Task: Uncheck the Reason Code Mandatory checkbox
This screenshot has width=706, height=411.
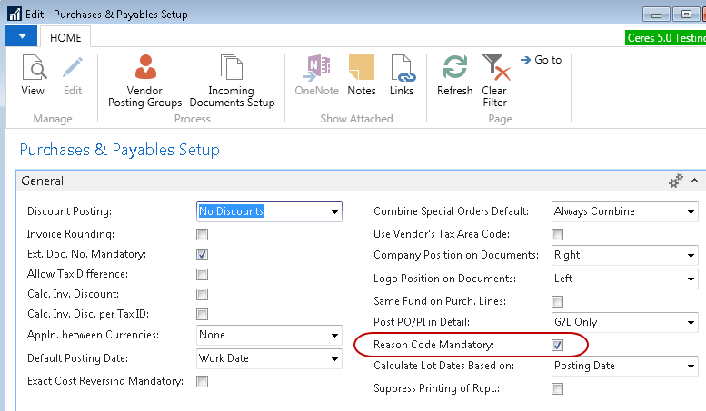Action: (x=558, y=345)
